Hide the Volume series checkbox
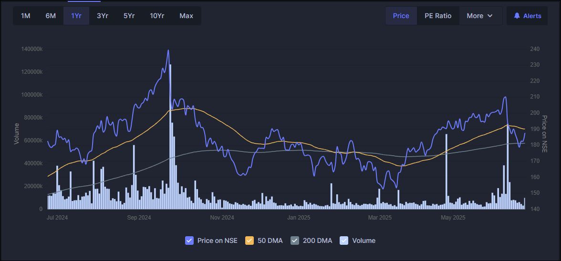 (x=344, y=241)
